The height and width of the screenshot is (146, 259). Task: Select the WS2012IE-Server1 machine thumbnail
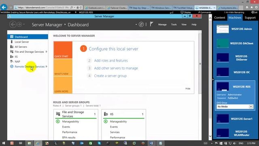coord(223,119)
